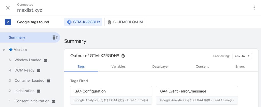This screenshot has height=107, width=261.
Task: Click the blue diamond icon beside MaxLab
Action: (x=11, y=50)
